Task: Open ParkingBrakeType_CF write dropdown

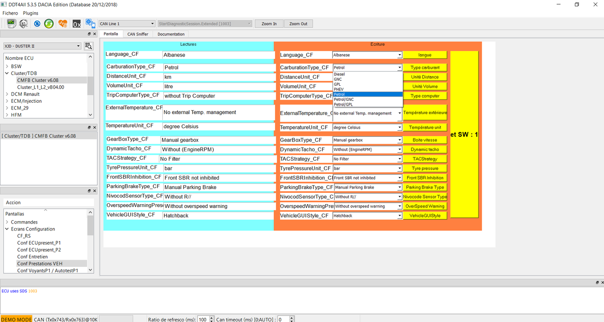Action: click(x=368, y=187)
